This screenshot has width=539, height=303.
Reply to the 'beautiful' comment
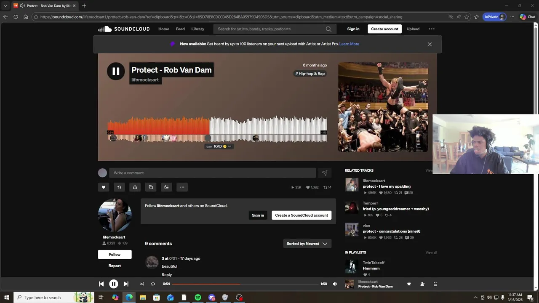(x=167, y=275)
